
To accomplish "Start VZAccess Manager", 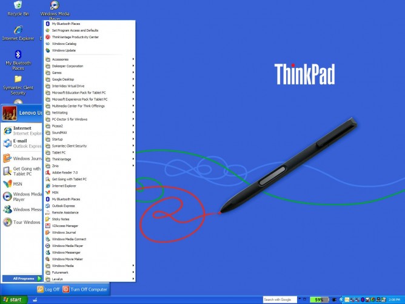I will click(65, 226).
